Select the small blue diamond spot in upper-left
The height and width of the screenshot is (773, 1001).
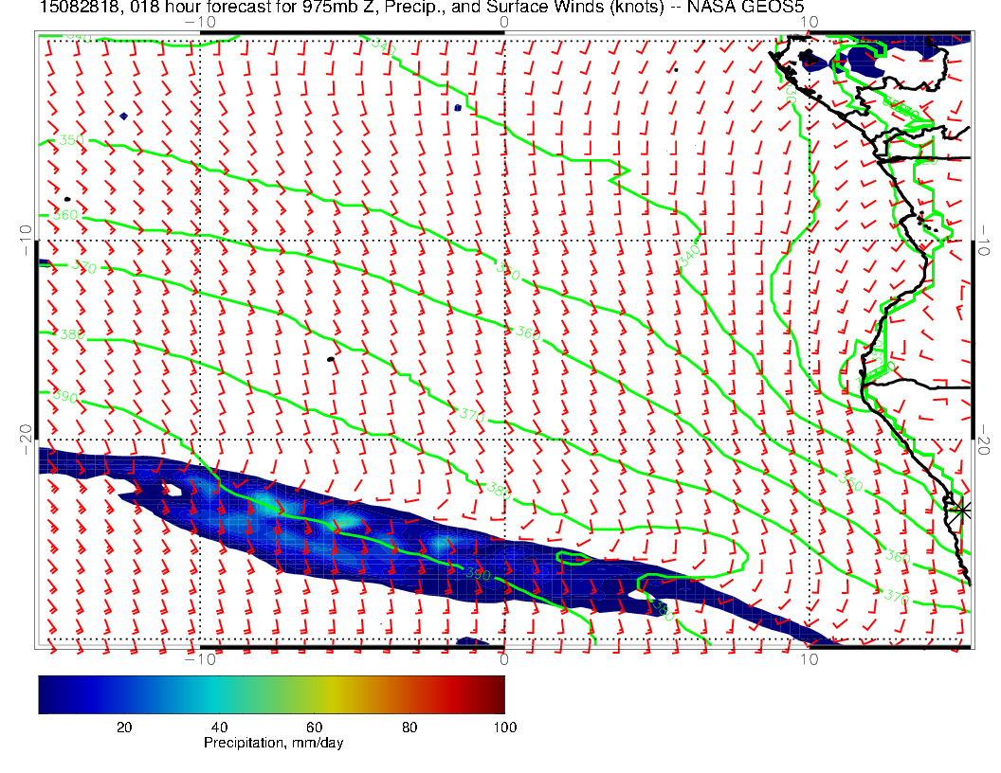click(123, 116)
